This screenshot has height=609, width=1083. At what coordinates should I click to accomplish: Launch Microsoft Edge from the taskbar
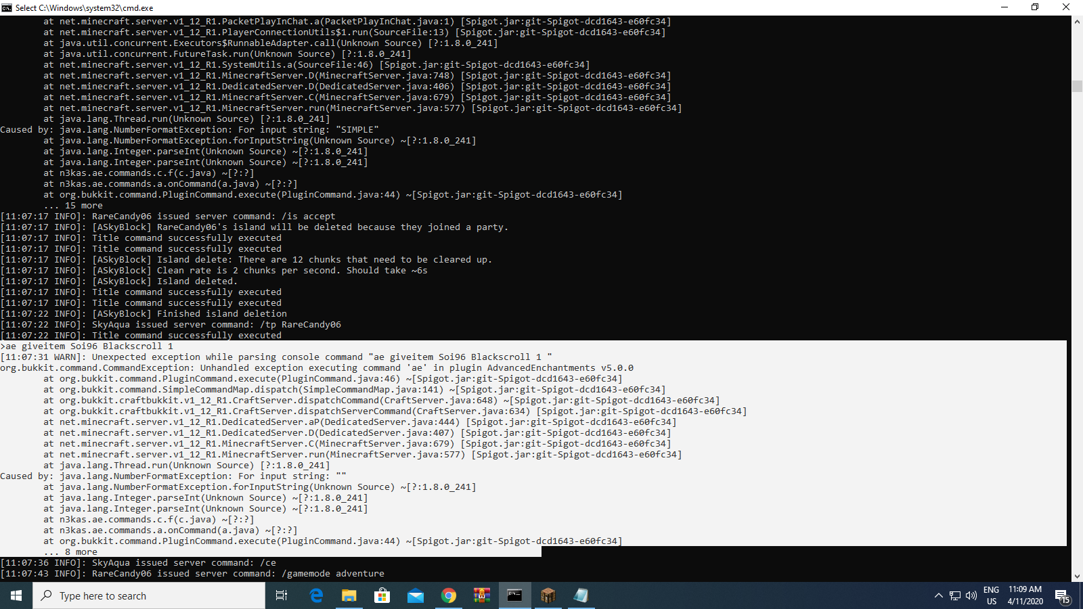pyautogui.click(x=316, y=595)
